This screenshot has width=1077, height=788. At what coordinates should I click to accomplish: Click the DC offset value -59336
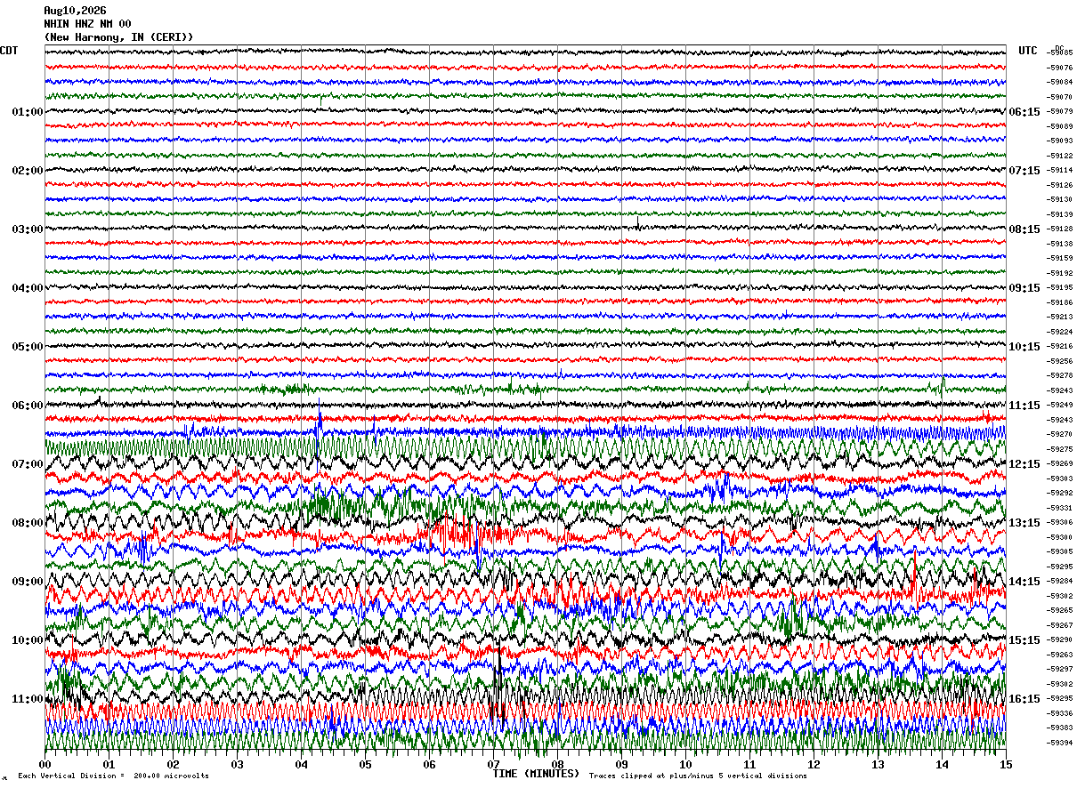(x=1061, y=713)
